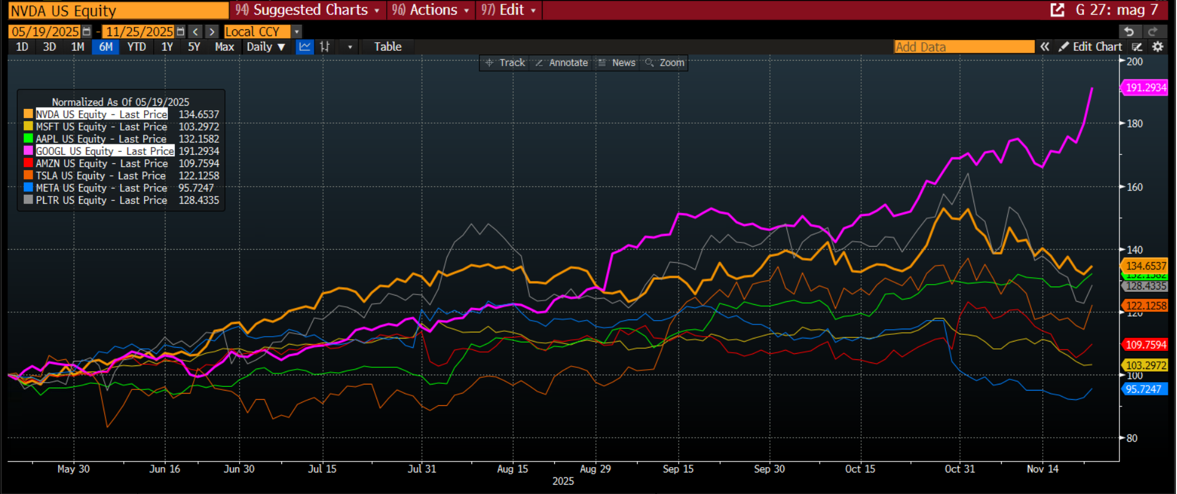The height and width of the screenshot is (494, 1177).
Task: Select the bar/candlestick chart type icon
Action: coord(325,47)
